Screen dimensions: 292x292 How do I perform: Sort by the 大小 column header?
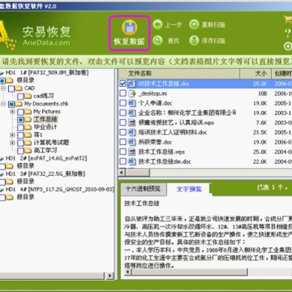click(x=255, y=74)
